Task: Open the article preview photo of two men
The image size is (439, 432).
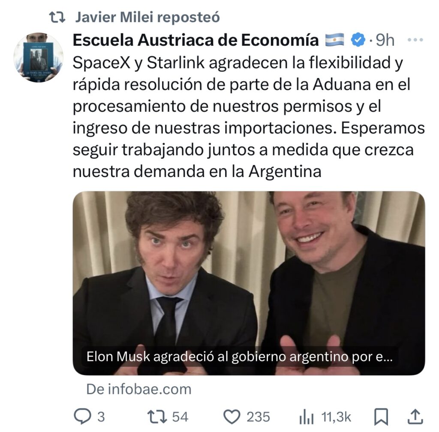Action: (x=249, y=283)
